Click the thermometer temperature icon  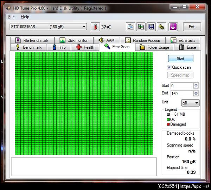tap(95, 27)
